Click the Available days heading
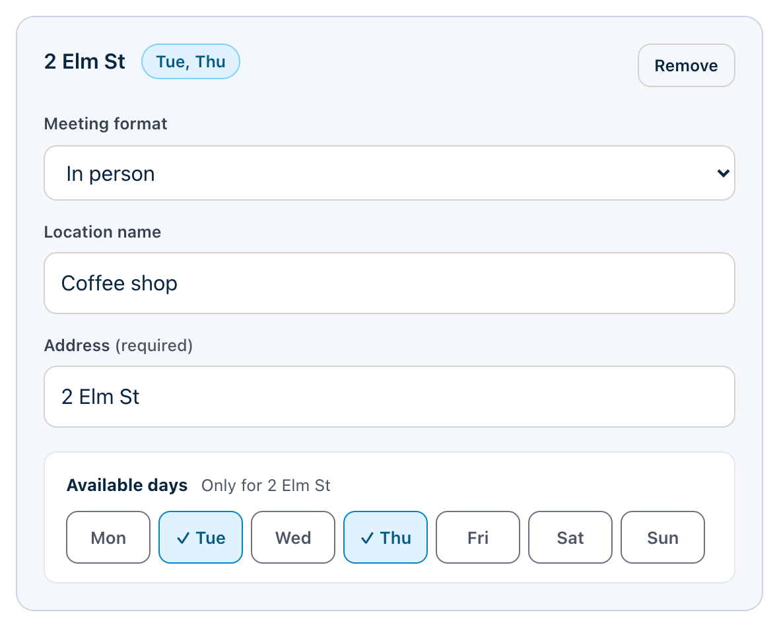 (127, 485)
